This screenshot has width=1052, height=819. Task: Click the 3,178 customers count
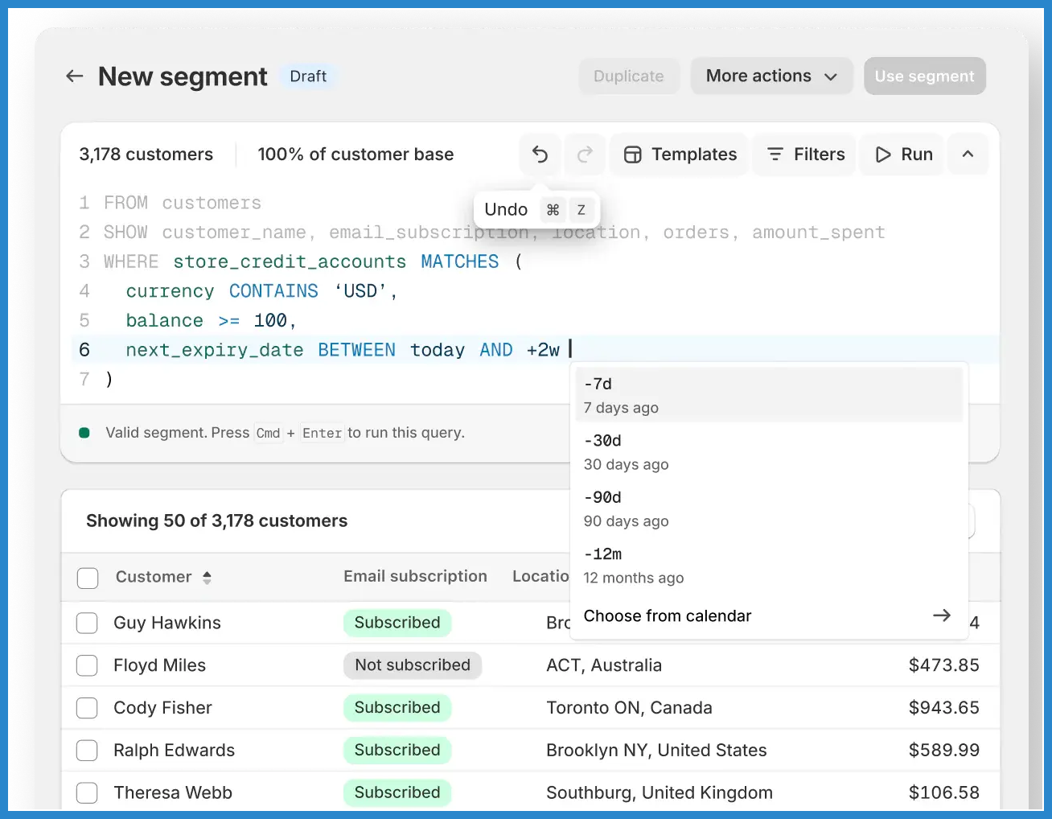(x=146, y=154)
